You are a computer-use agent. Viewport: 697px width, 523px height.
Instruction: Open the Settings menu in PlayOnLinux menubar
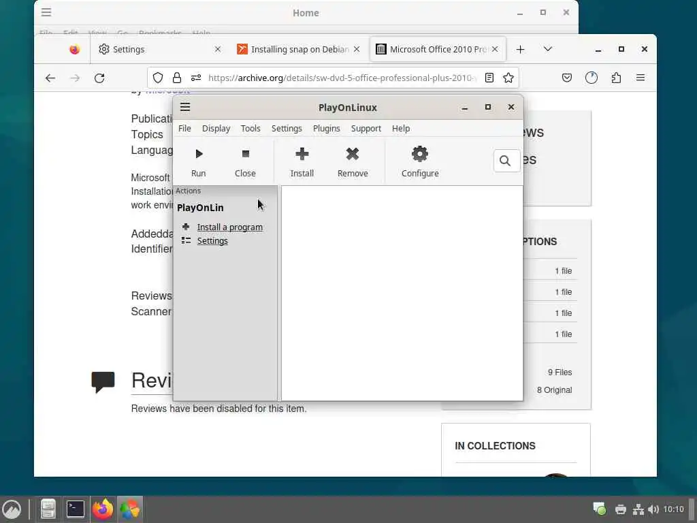(287, 129)
